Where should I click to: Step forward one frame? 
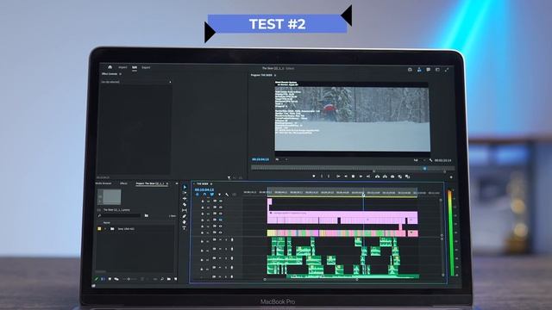point(361,176)
